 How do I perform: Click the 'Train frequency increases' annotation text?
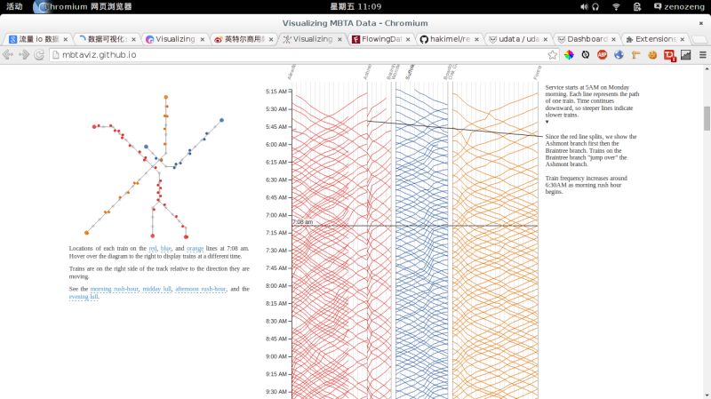click(587, 185)
